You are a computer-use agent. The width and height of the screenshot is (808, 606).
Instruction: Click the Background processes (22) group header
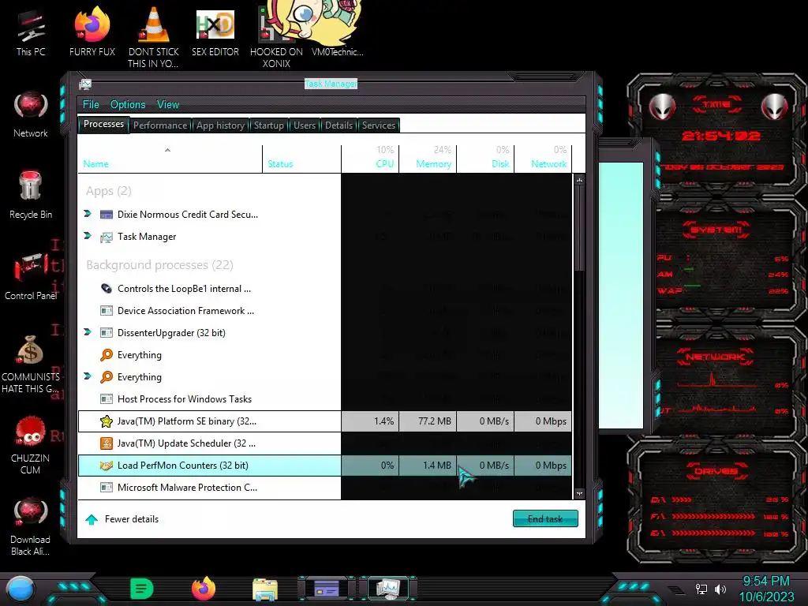coord(159,265)
